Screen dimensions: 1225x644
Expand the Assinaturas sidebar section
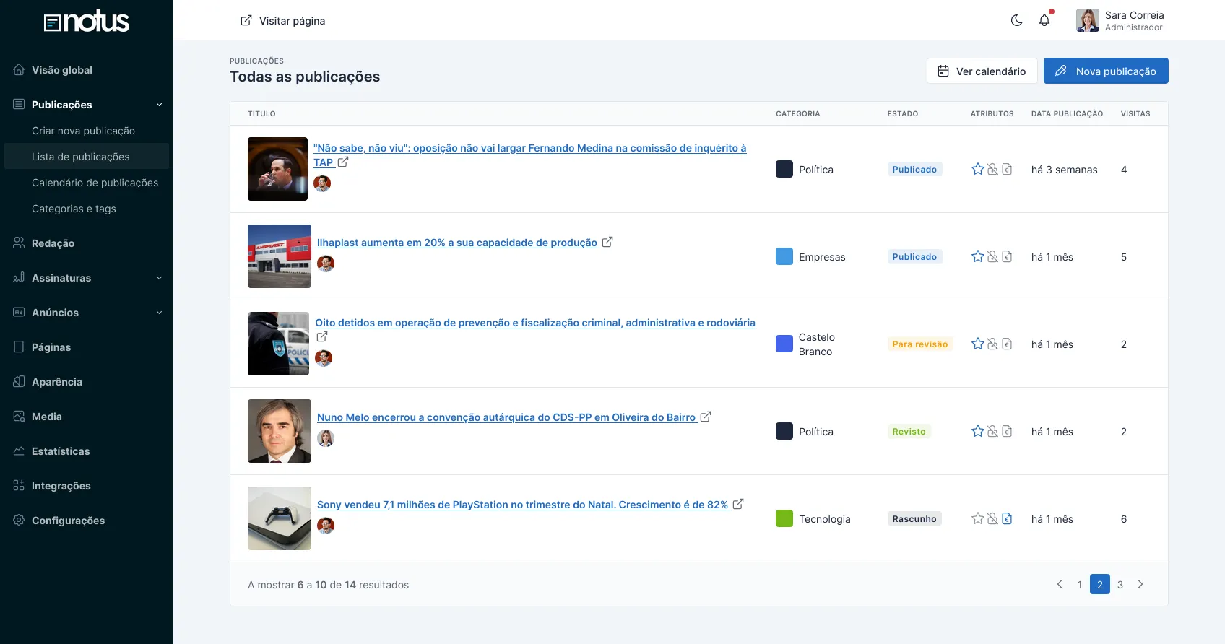(x=159, y=278)
